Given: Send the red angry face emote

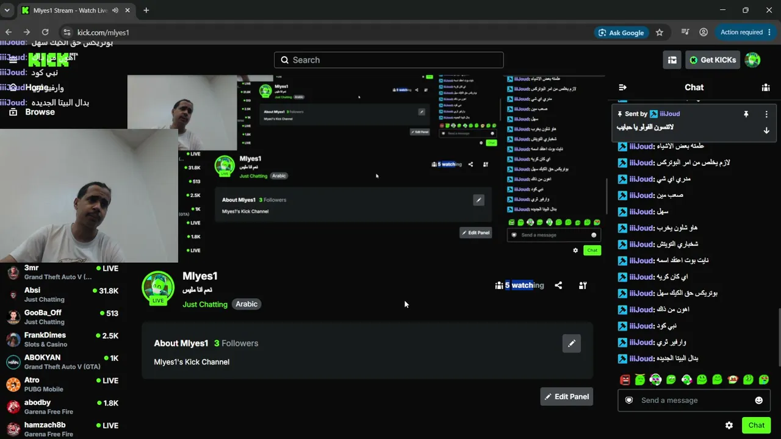Looking at the screenshot, I should click(625, 380).
